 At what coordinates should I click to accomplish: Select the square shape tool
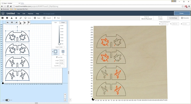click(2, 18)
